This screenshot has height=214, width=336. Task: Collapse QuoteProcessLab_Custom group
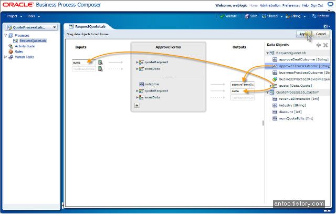pyautogui.click(x=267, y=93)
